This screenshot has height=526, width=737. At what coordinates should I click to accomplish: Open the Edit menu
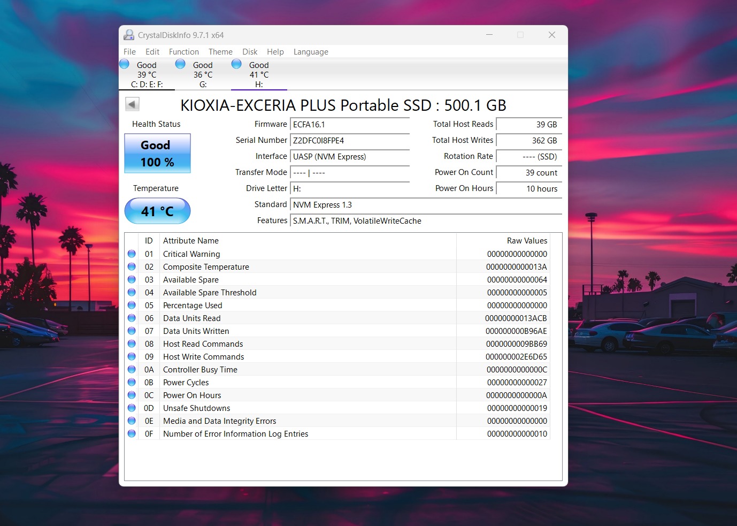(x=152, y=52)
